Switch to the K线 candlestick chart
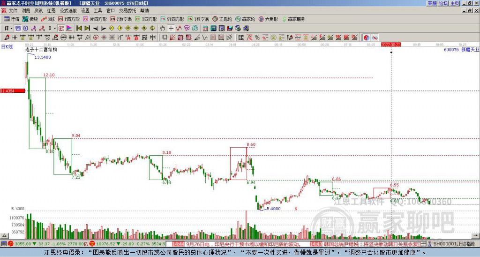This screenshot has height=257, width=480. pos(48,19)
